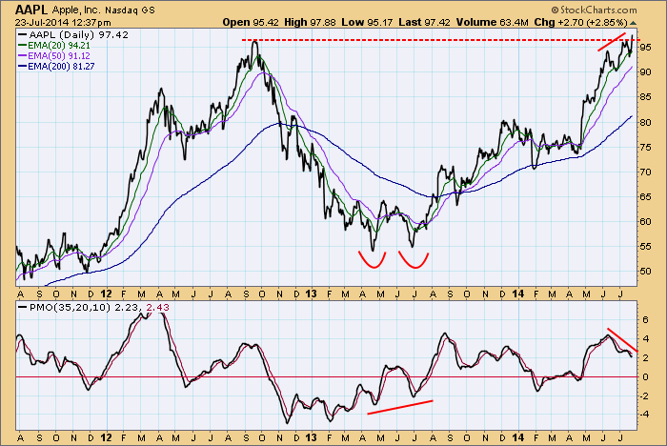The height and width of the screenshot is (446, 667).
Task: Click the 90 price axis label
Action: [x=646, y=71]
